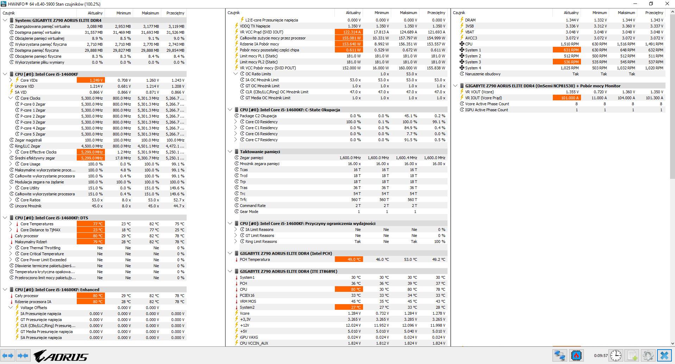This screenshot has height=364, width=675.
Task: Collapse the OC Ratio Limits group
Action: [236, 74]
